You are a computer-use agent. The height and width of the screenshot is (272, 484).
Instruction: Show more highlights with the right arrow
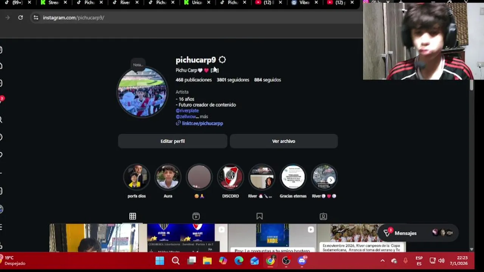tap(331, 180)
